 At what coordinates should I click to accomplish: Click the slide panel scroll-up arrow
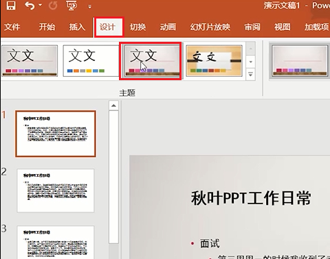click(113, 106)
